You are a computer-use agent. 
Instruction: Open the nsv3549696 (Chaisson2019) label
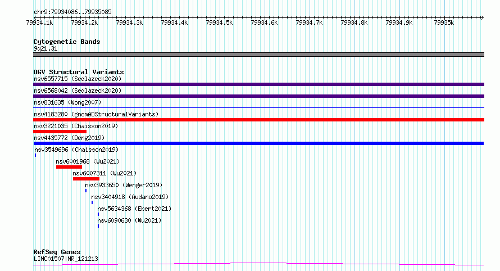click(x=76, y=150)
